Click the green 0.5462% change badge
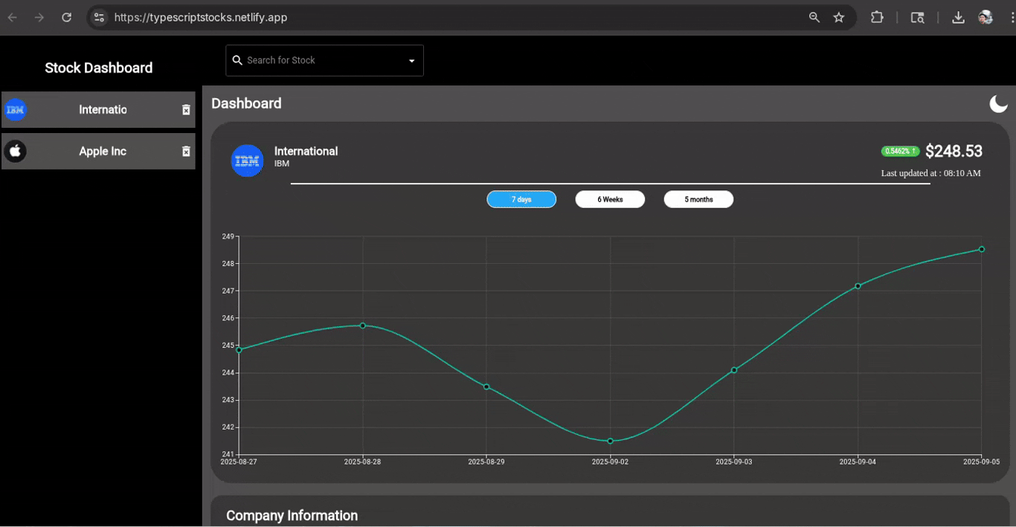Viewport: 1016px width, 527px height. 900,151
